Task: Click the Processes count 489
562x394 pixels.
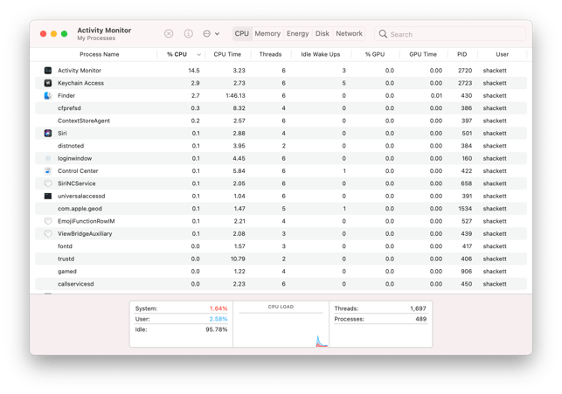Action: [420, 319]
